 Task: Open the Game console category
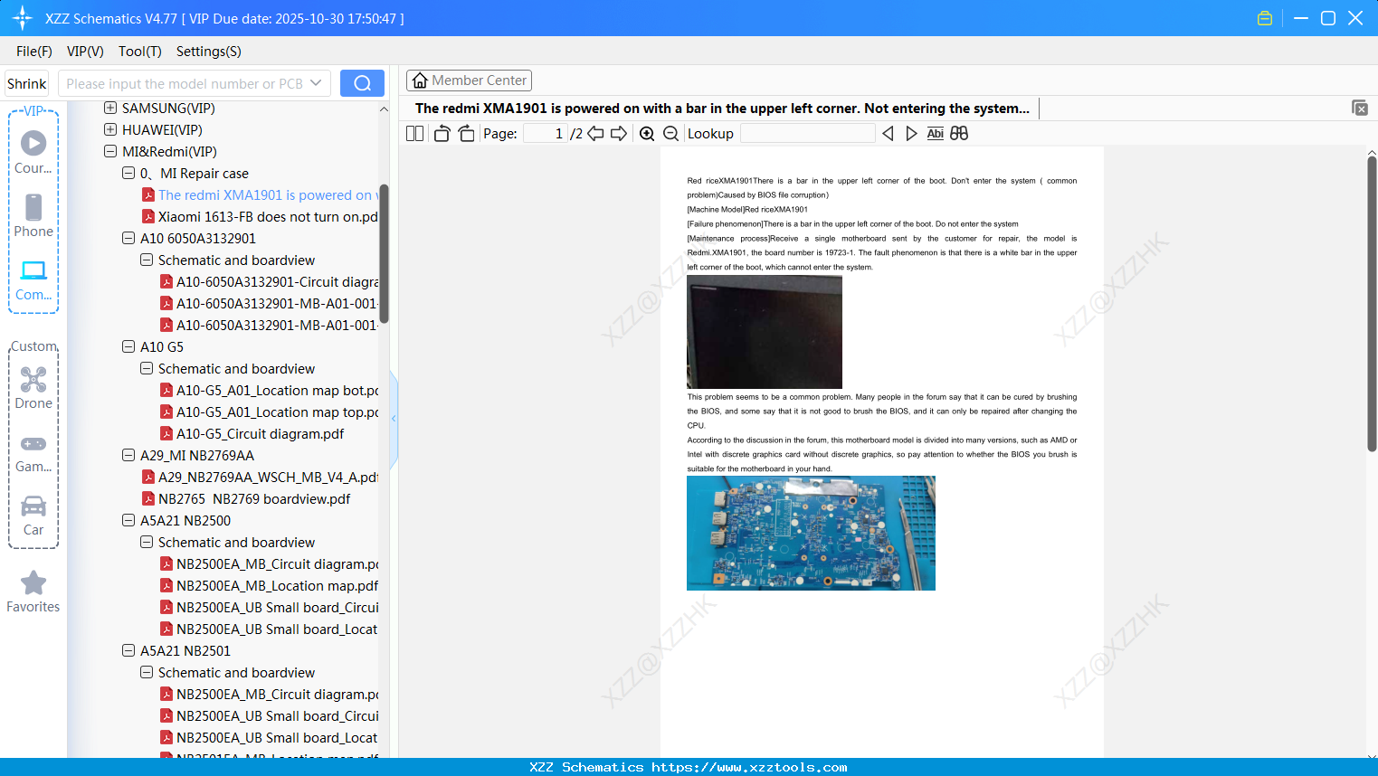tap(33, 452)
